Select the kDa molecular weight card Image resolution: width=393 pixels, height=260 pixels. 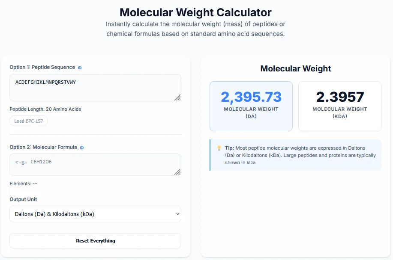(x=339, y=106)
